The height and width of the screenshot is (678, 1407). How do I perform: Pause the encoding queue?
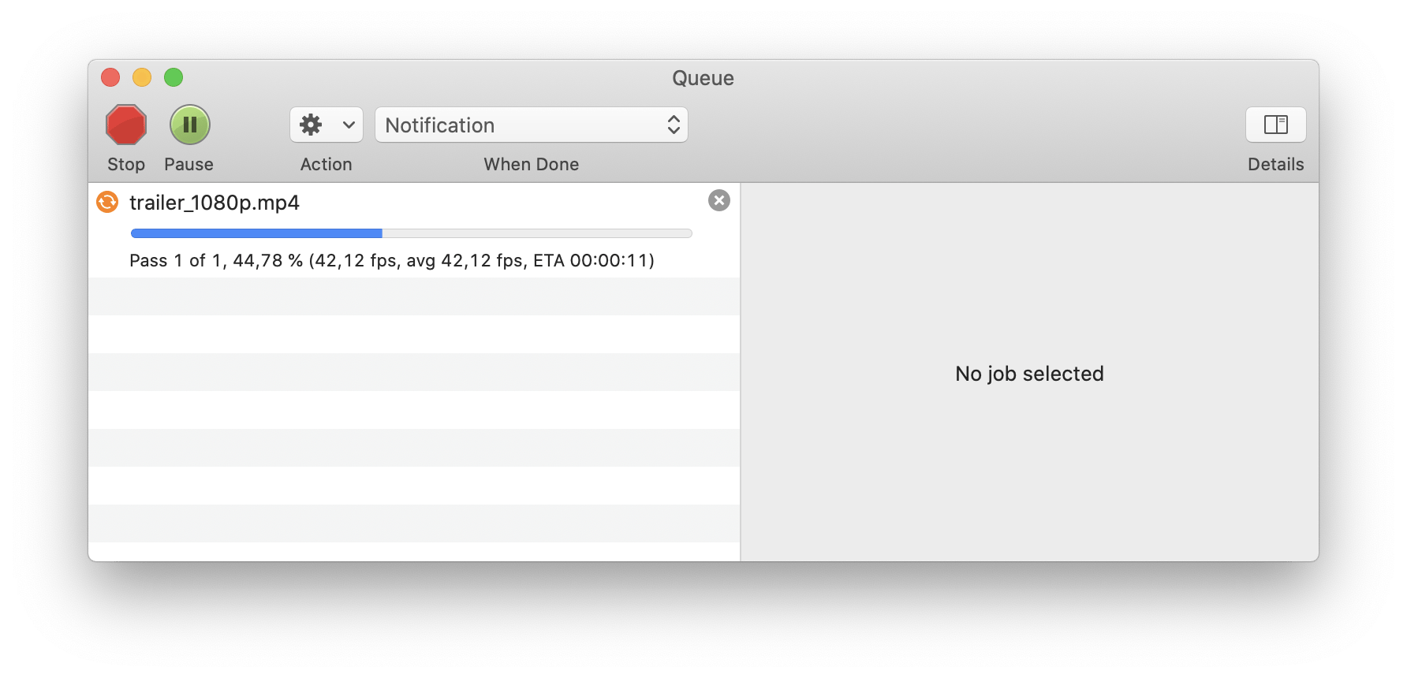click(x=190, y=125)
